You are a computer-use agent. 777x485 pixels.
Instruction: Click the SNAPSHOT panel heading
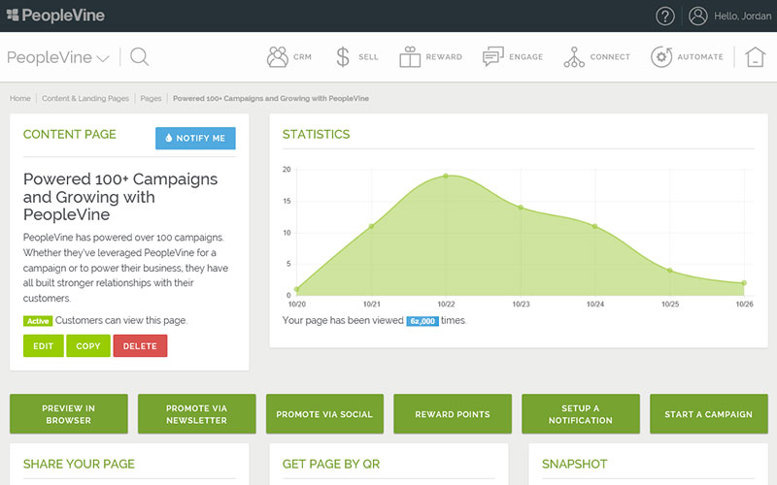[574, 464]
